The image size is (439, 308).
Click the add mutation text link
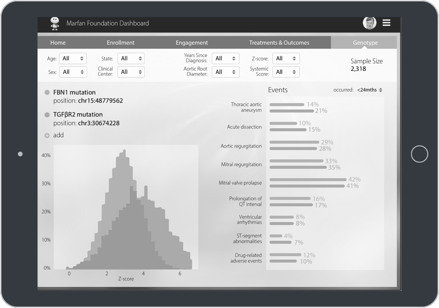point(58,135)
